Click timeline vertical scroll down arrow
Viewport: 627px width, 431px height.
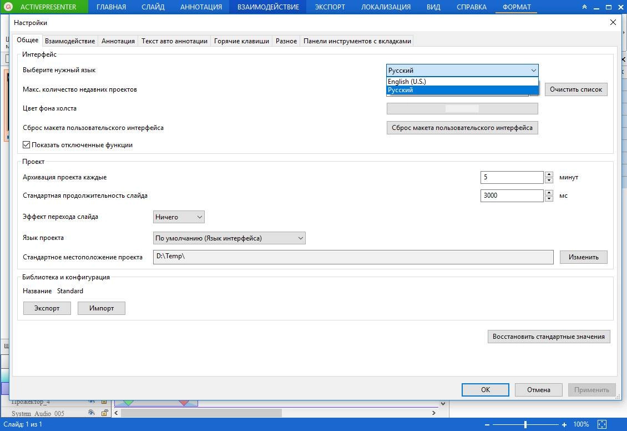point(443,403)
